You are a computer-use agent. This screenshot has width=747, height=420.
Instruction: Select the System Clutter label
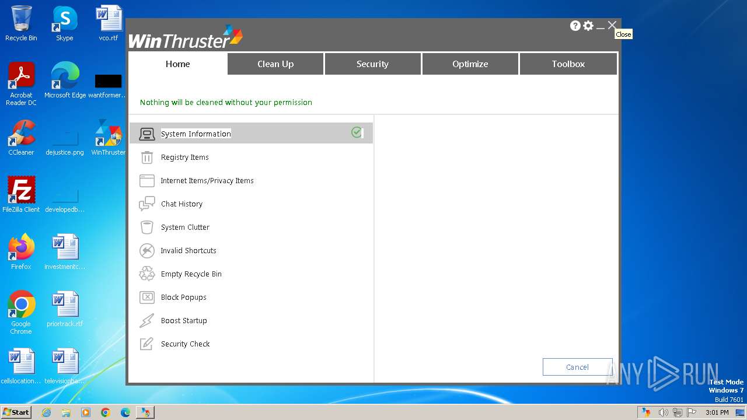pos(185,228)
